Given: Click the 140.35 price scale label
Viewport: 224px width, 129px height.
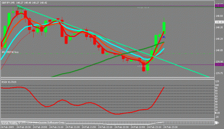Looking at the screenshot, I should (219, 28).
